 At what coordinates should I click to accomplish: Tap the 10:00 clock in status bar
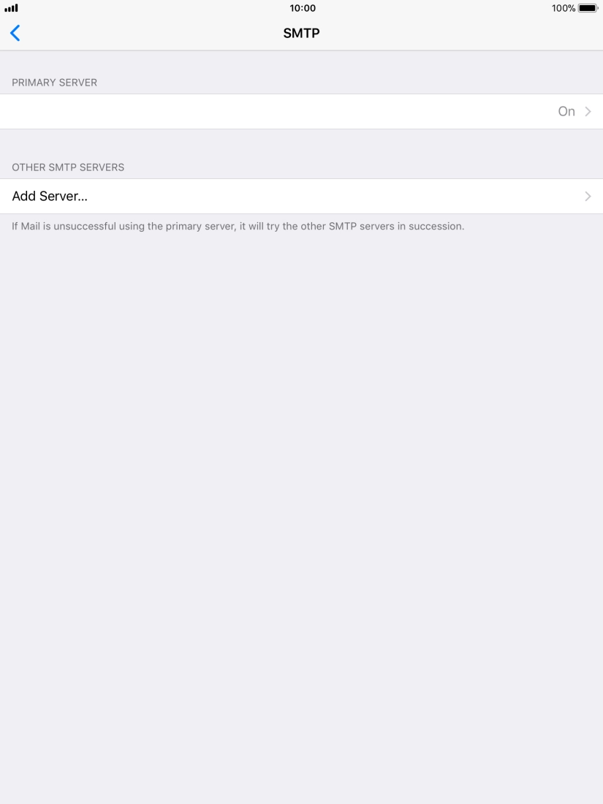(303, 8)
